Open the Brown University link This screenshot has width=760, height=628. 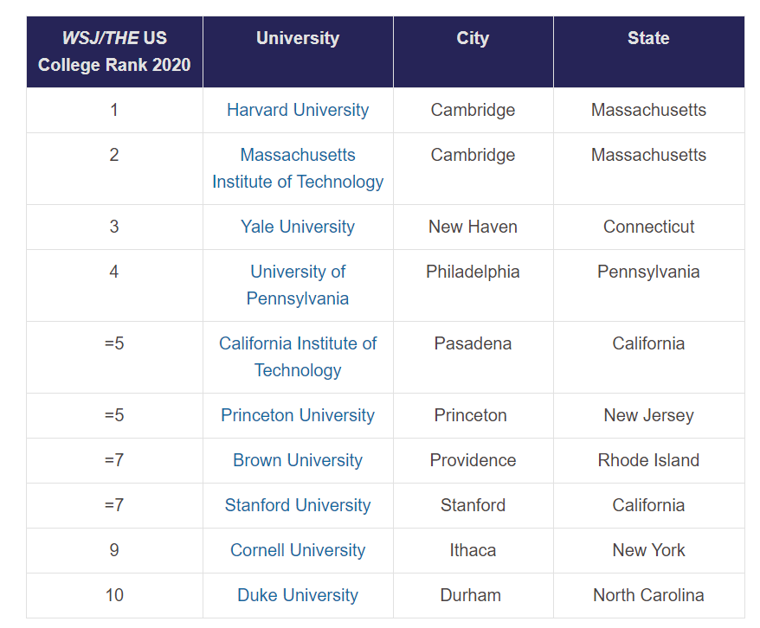pyautogui.click(x=297, y=460)
